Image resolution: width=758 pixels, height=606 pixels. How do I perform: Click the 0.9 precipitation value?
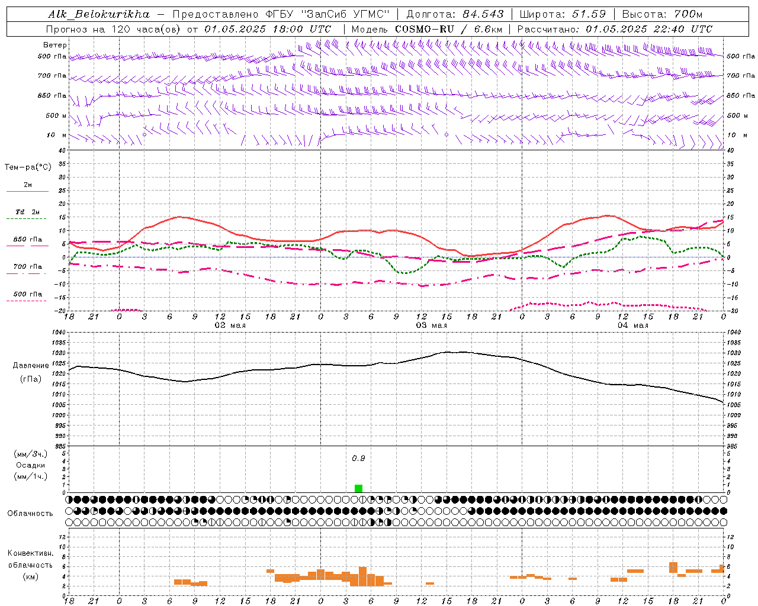pos(358,458)
